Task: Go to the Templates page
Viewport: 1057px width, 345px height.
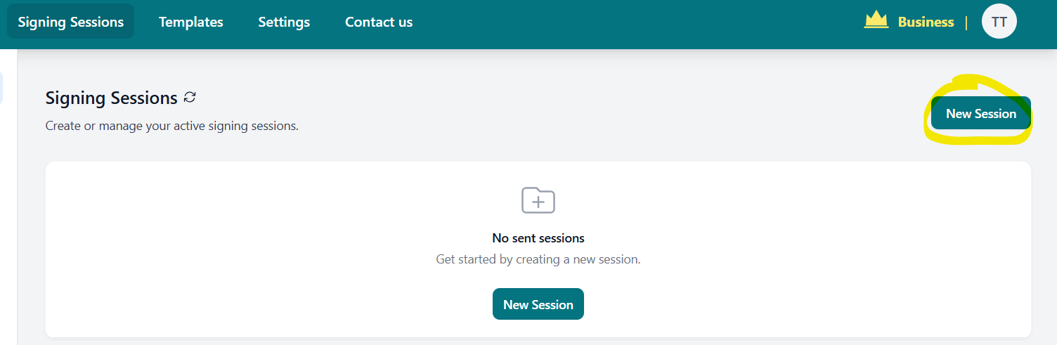Action: point(191,22)
